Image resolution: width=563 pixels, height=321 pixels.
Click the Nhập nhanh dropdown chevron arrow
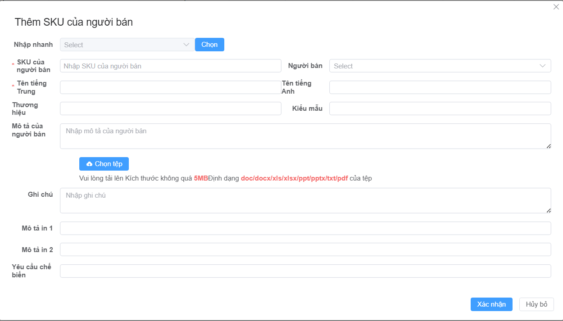click(186, 45)
